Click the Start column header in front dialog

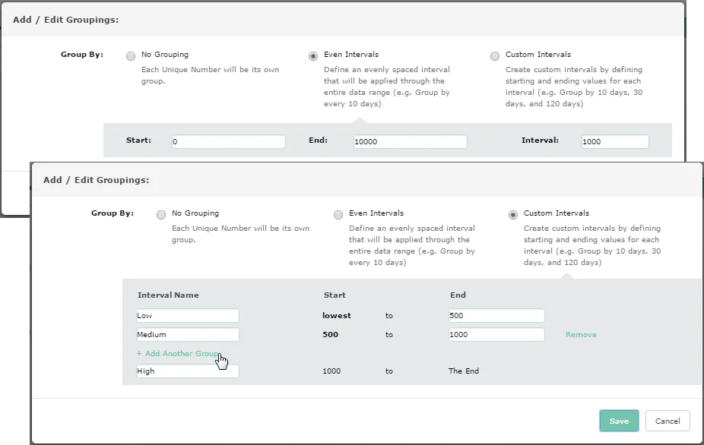[x=335, y=295]
